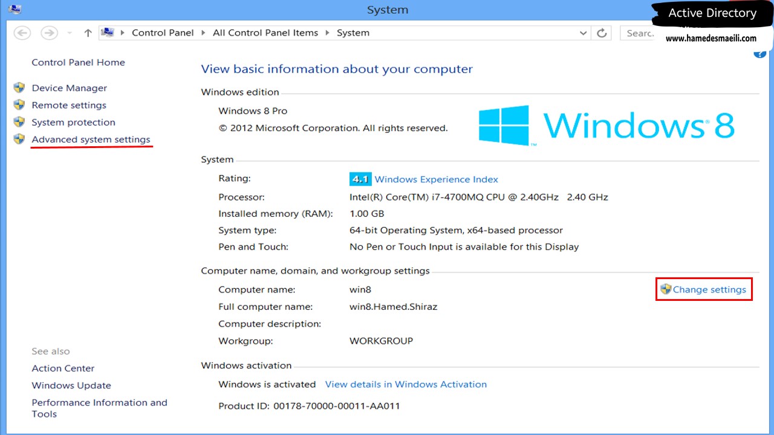Click 64-bit Operating System text
Viewport: 774px width, 435px height.
click(x=456, y=230)
